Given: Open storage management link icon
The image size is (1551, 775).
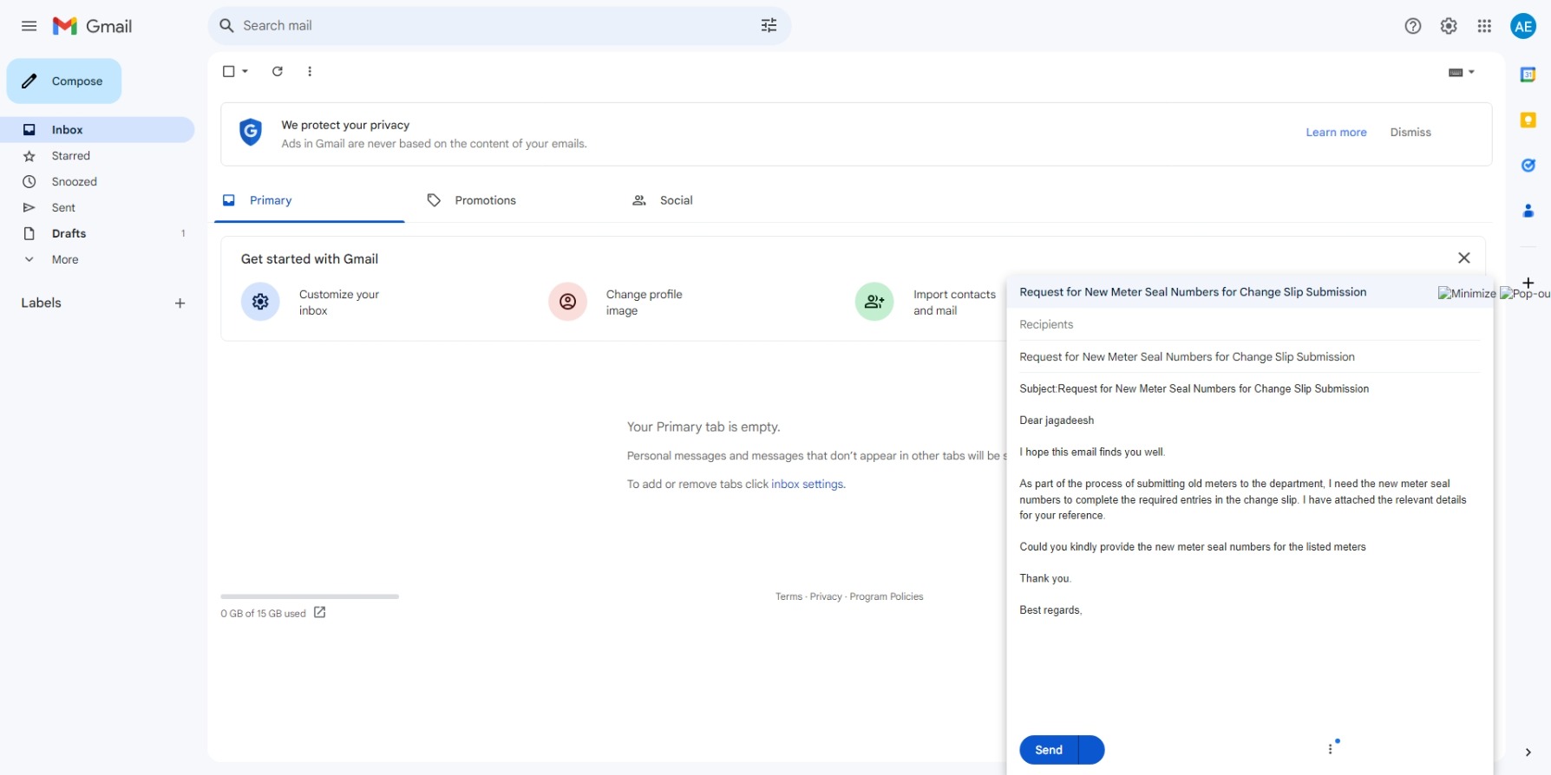Looking at the screenshot, I should [x=319, y=612].
